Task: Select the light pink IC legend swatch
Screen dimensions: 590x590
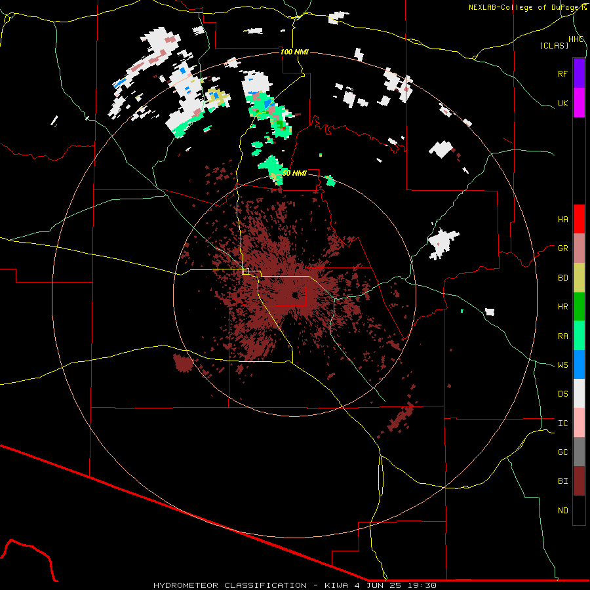Action: 579,423
